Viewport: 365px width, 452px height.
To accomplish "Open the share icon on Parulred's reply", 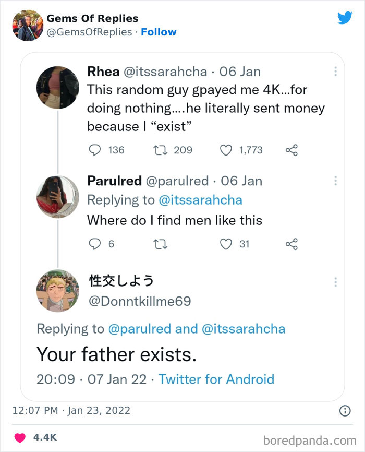I will [291, 244].
